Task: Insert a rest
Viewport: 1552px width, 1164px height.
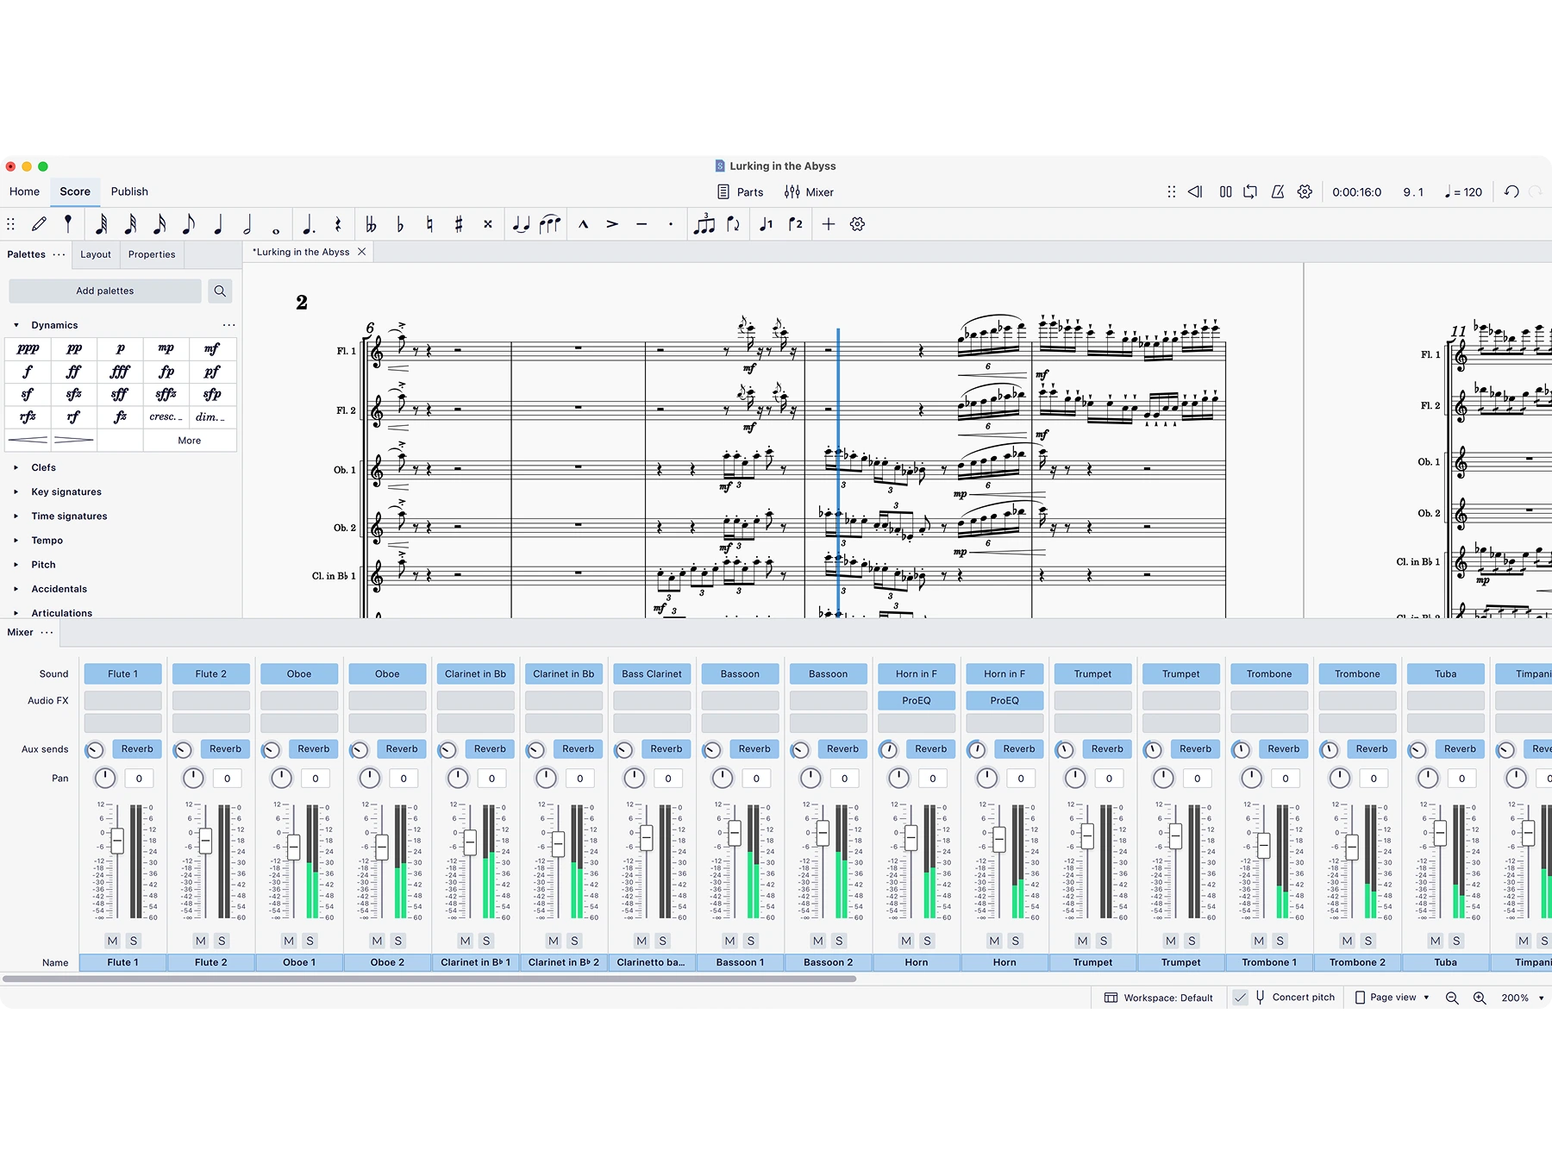Action: pyautogui.click(x=337, y=224)
